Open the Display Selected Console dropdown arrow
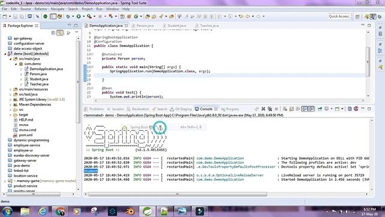 point(331,108)
